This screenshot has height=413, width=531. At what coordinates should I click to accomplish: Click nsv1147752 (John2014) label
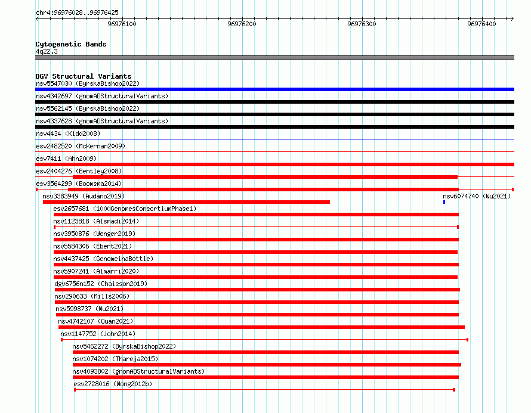(x=98, y=334)
